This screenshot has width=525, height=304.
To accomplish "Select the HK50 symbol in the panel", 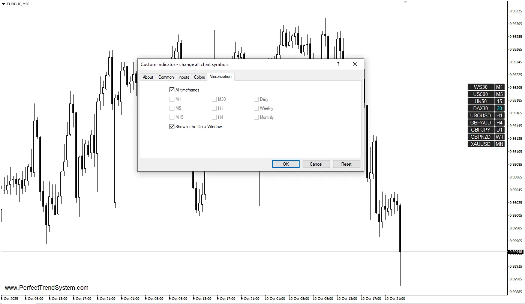I will tap(480, 101).
